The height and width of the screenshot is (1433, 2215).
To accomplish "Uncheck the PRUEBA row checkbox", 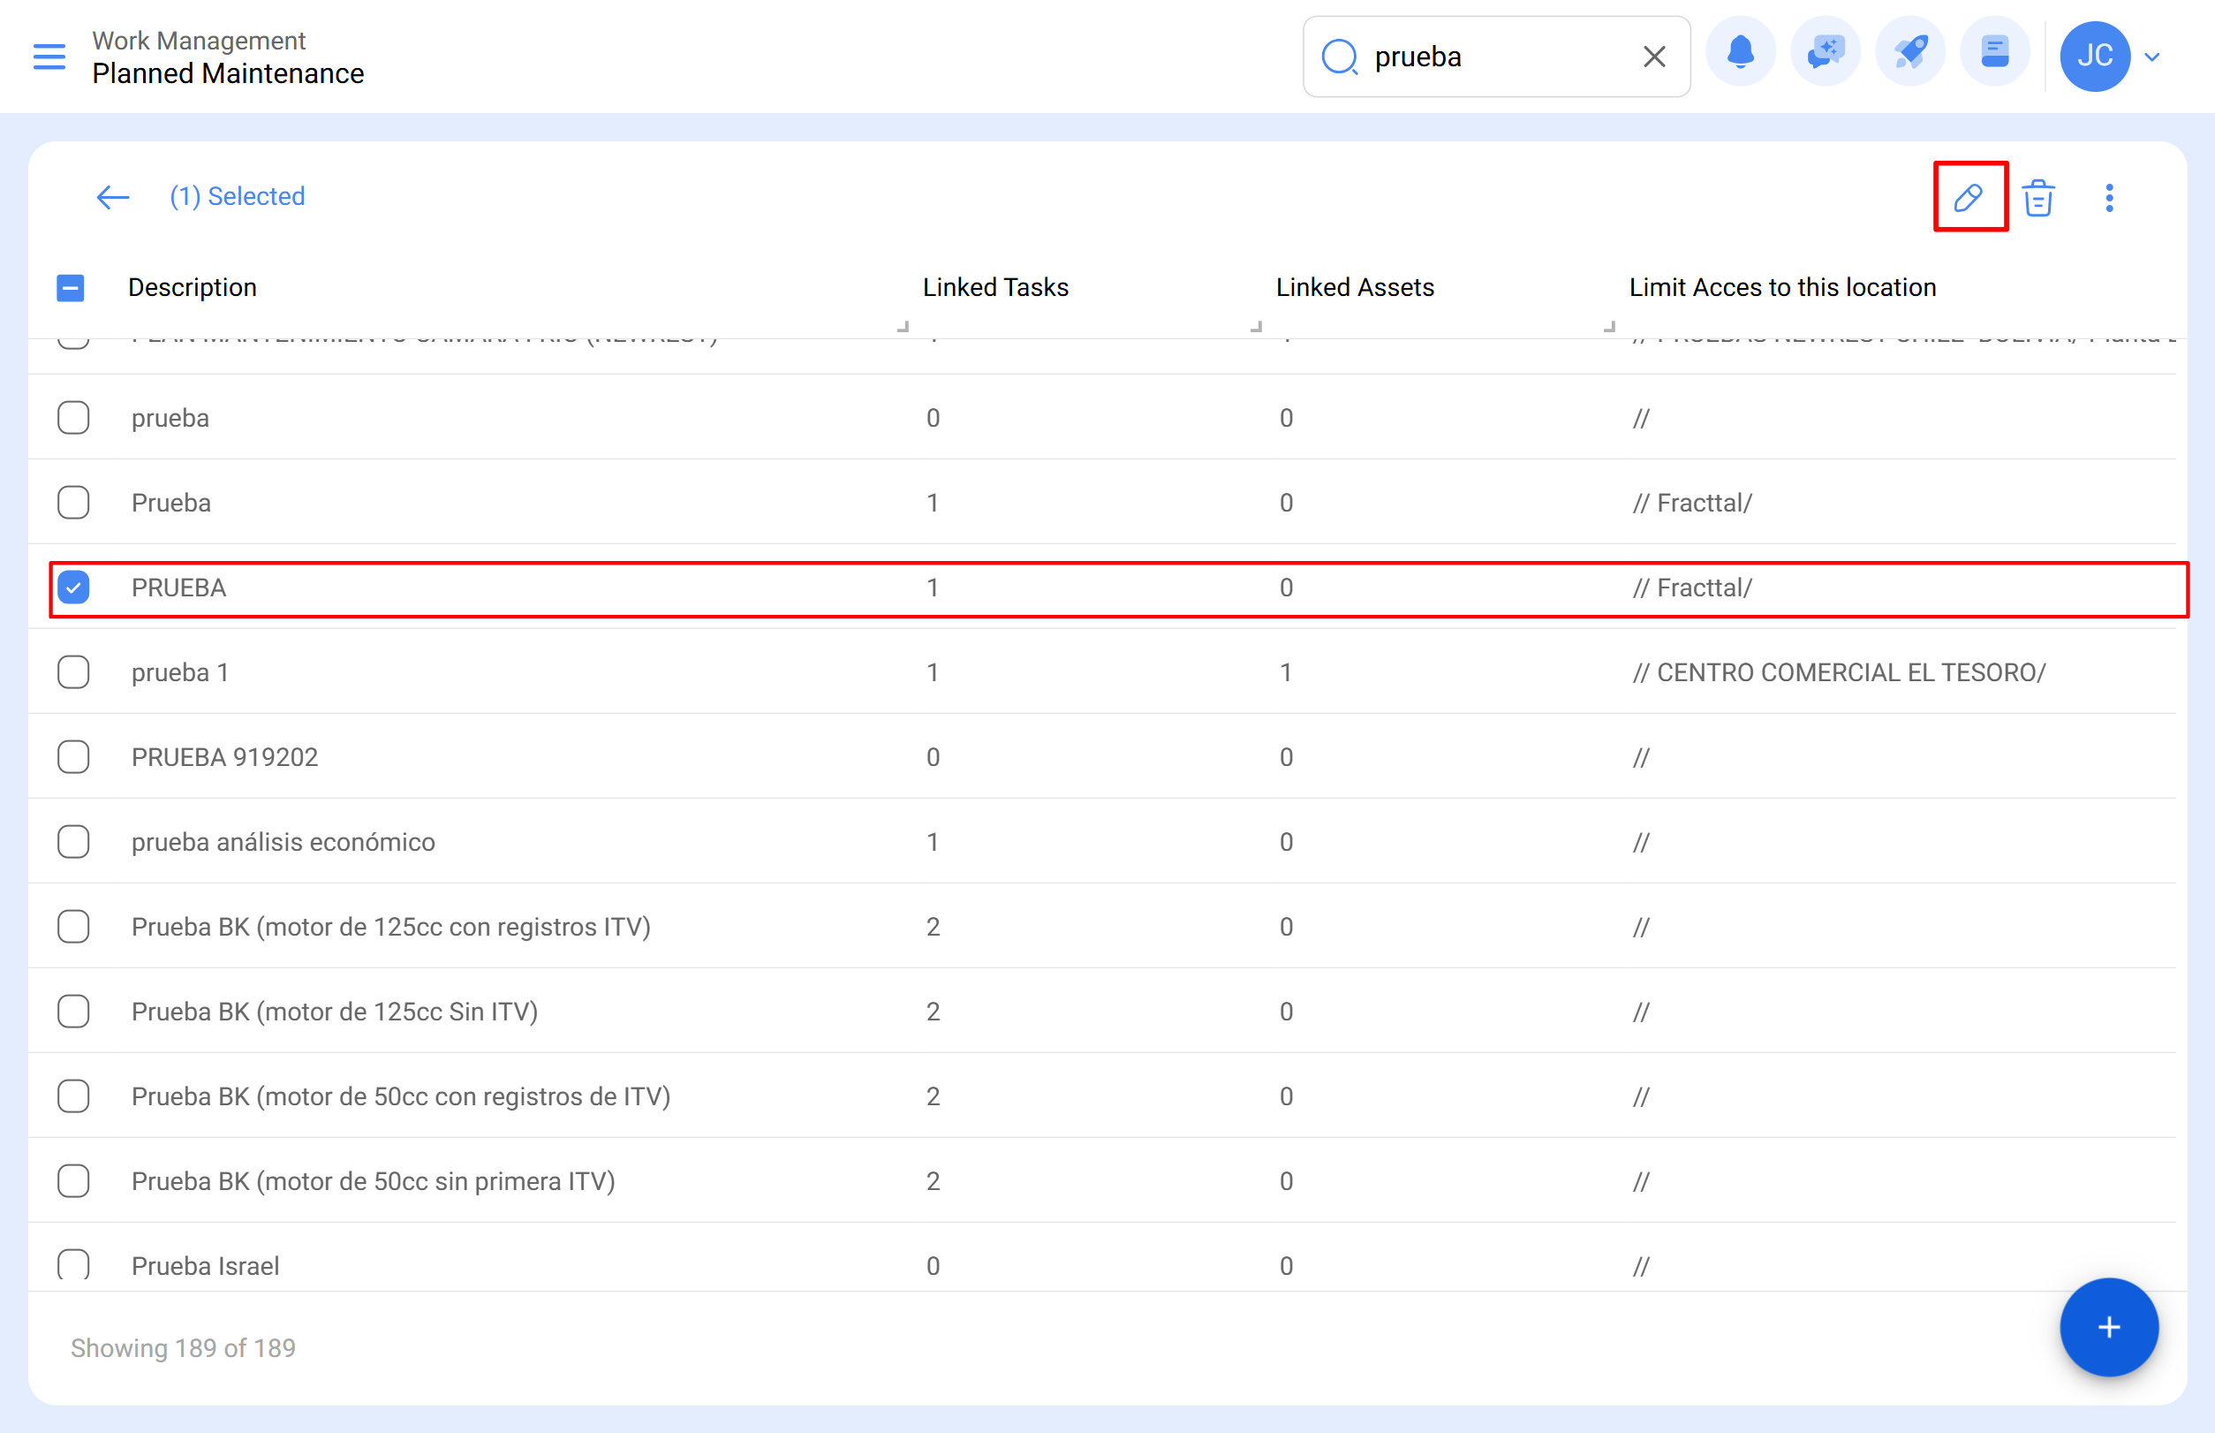I will 73,588.
